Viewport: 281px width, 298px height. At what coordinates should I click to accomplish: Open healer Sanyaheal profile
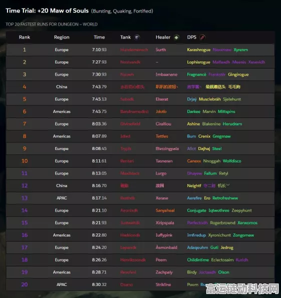tap(165, 210)
